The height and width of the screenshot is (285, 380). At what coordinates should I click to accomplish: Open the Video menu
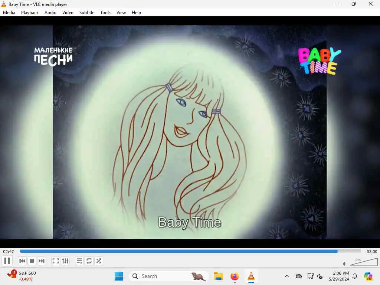click(68, 13)
